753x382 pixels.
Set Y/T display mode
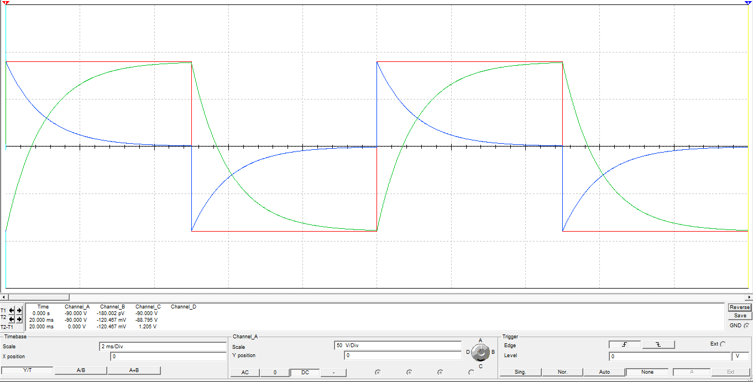pyautogui.click(x=28, y=370)
